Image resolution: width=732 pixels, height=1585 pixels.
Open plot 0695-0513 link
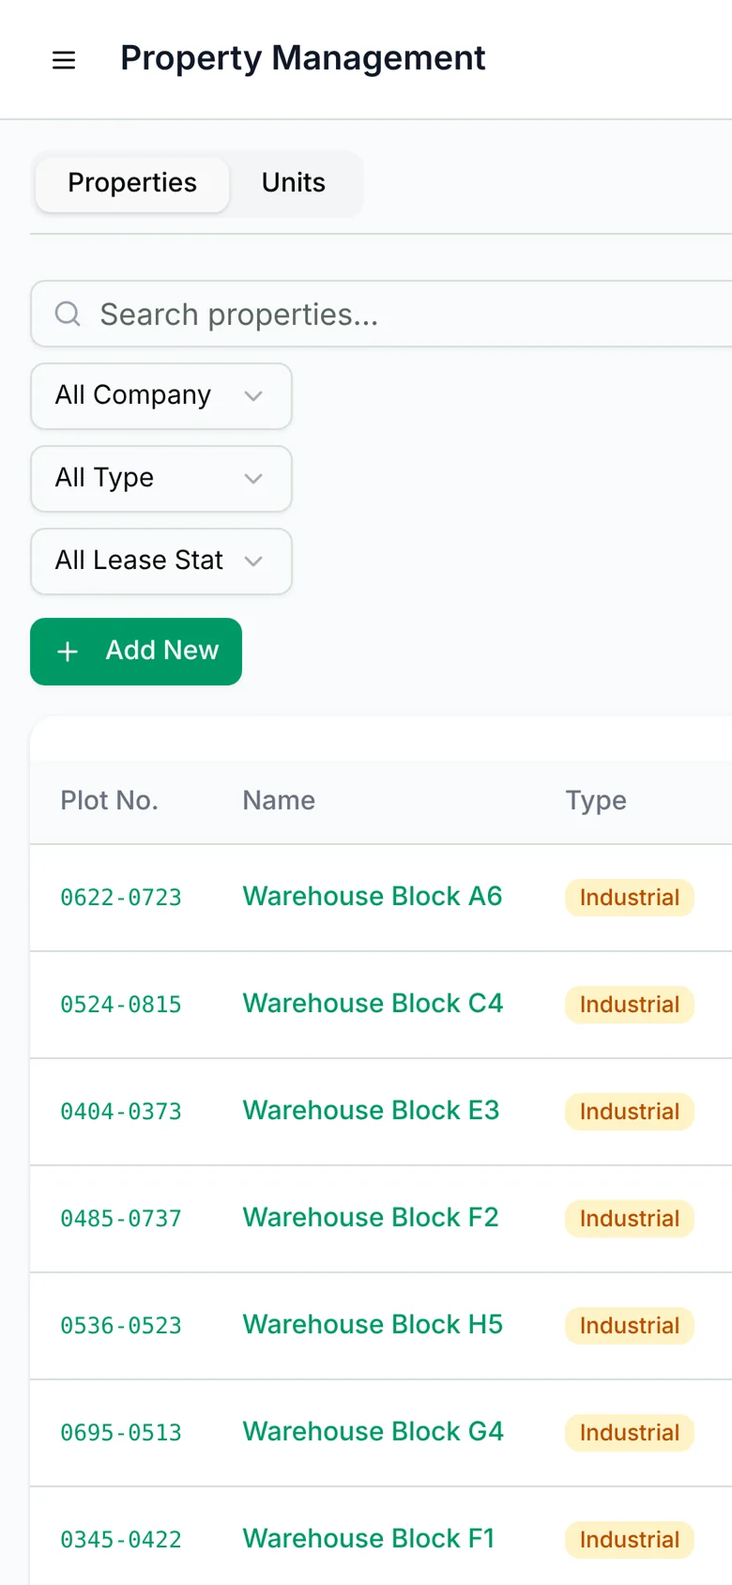[x=121, y=1433]
